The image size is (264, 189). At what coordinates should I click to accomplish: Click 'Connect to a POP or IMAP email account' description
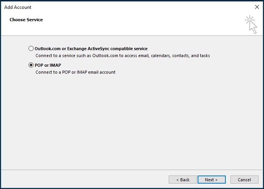pos(75,72)
